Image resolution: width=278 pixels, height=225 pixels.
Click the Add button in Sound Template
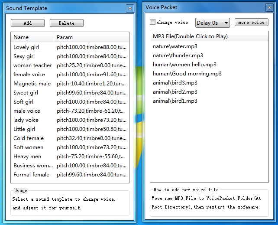[x=28, y=23]
